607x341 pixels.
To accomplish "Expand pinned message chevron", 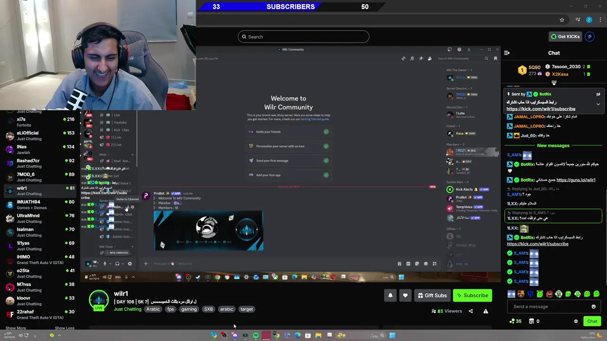I will 598,104.
